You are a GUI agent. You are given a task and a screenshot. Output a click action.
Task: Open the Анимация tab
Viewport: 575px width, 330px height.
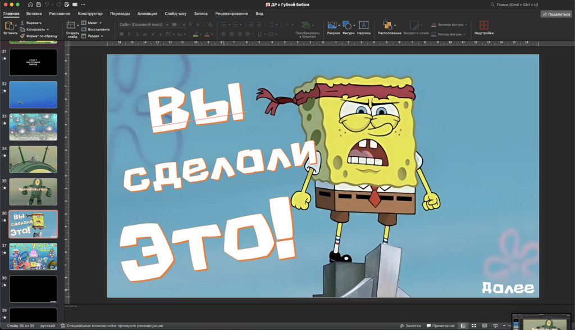pos(147,13)
